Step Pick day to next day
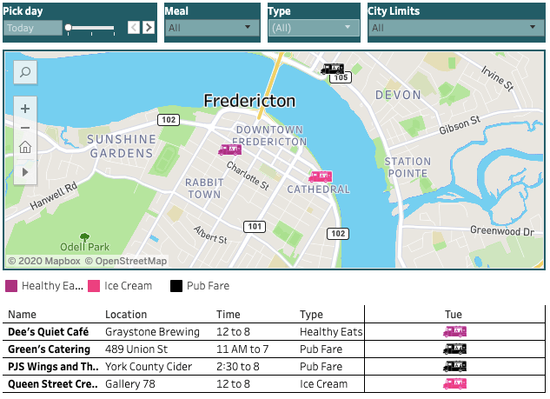This screenshot has width=550, height=399. [x=149, y=28]
